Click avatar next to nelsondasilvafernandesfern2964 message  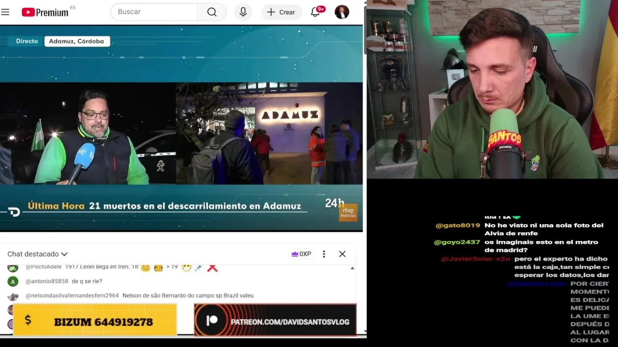point(13,296)
